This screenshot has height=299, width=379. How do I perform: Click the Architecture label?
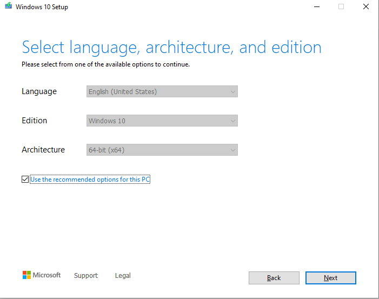pyautogui.click(x=43, y=150)
